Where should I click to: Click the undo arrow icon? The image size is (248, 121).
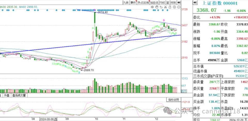coord(161,7)
